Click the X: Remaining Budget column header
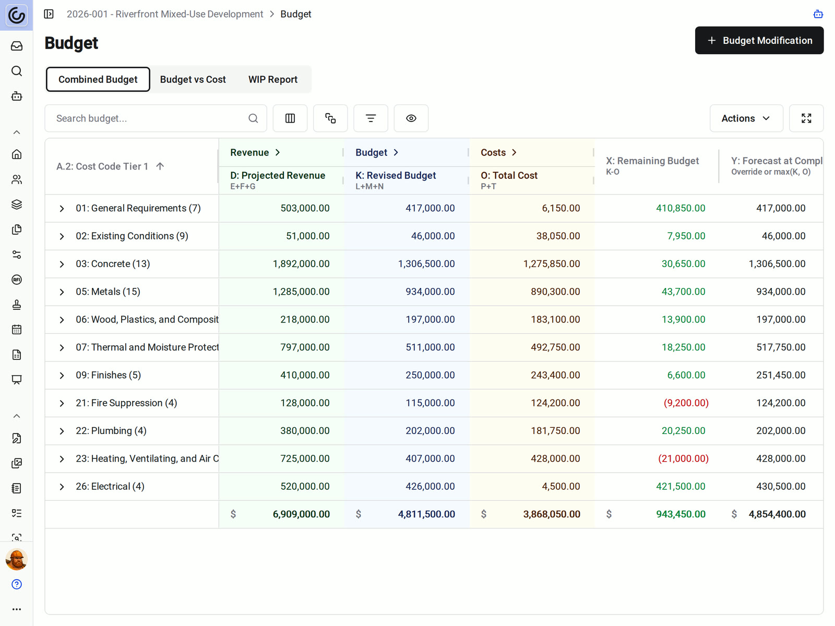Screen dimensions: 835x626 tap(652, 165)
